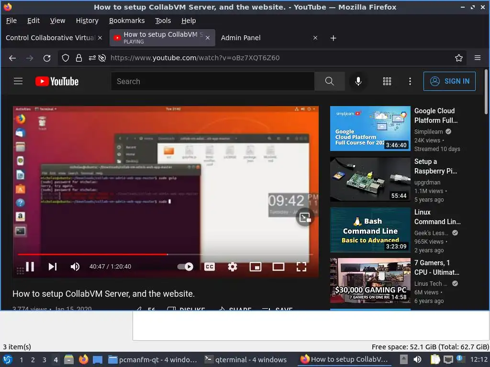This screenshot has width=490, height=367.
Task: Open the taskbar start menu icon
Action: coord(8,359)
